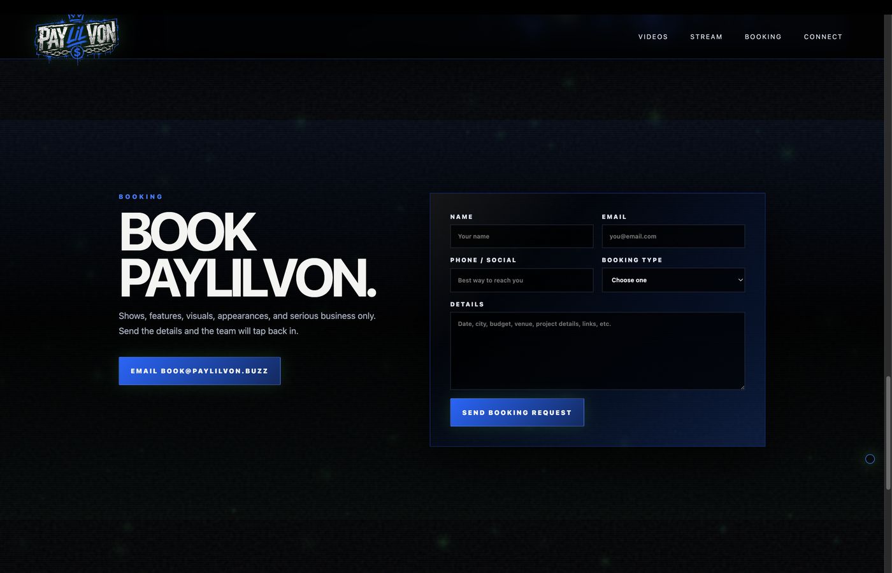Click the Details textarea resize handle
The image size is (892, 573).
click(741, 386)
